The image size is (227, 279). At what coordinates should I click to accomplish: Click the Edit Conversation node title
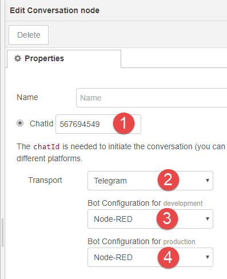click(55, 10)
